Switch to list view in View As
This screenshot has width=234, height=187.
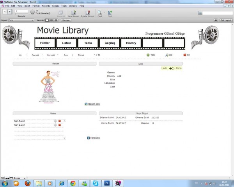(51, 20)
